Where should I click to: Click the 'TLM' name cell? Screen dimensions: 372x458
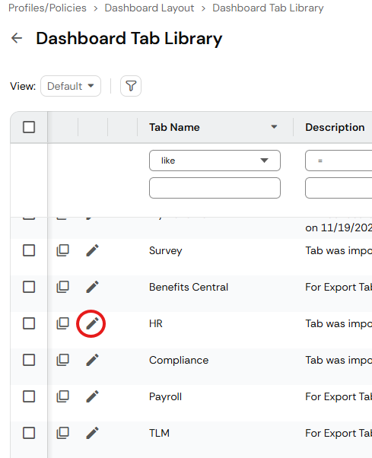click(159, 433)
